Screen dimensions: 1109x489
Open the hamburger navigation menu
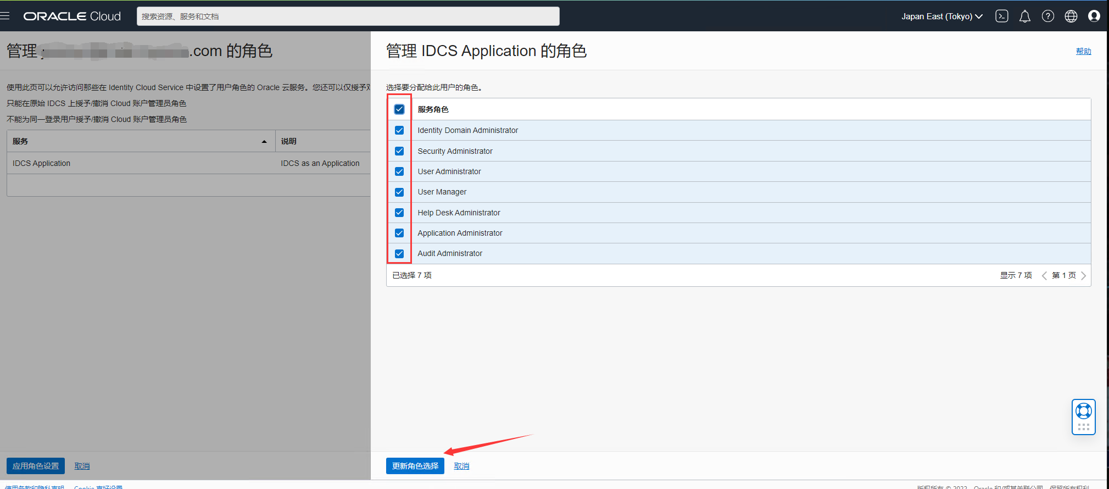[x=5, y=16]
